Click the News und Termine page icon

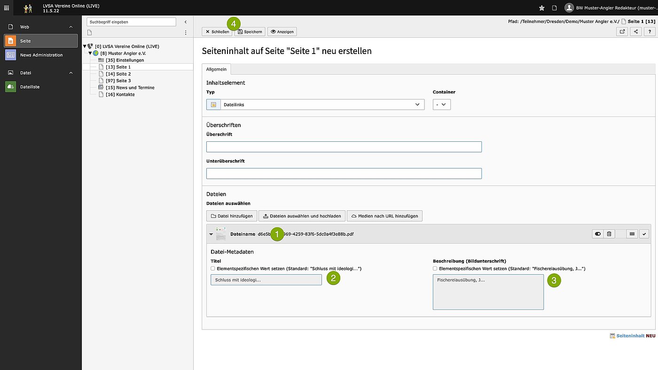[x=101, y=87]
